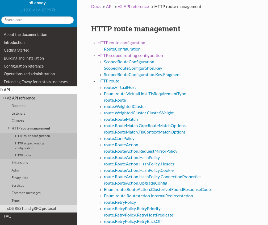
Task: Select Common messages in the sidebar
Action: click(x=26, y=193)
